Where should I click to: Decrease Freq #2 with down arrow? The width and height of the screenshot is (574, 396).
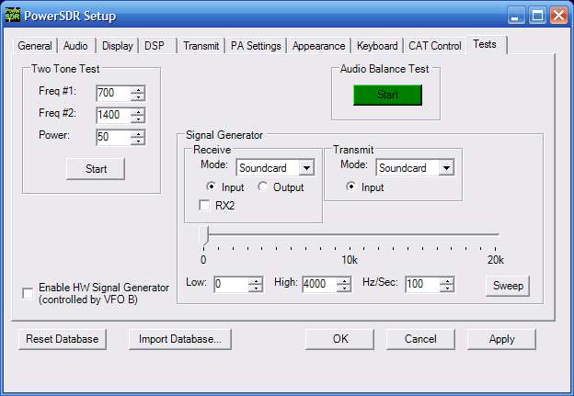click(138, 119)
